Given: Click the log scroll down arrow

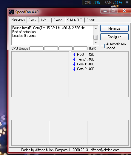Looking at the screenshot, I should click(x=96, y=43).
